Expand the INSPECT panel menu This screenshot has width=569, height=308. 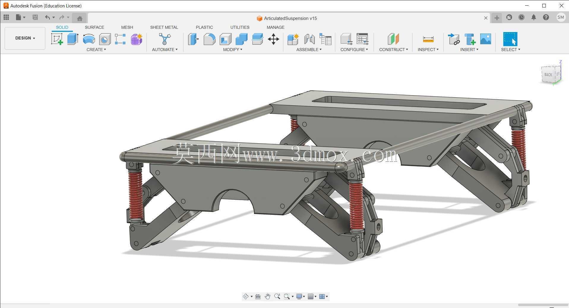pos(428,50)
